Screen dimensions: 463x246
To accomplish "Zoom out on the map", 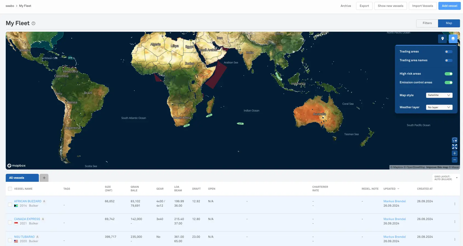I will 455,160.
